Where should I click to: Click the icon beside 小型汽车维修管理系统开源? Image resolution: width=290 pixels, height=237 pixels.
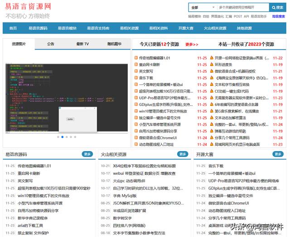coord(136,124)
